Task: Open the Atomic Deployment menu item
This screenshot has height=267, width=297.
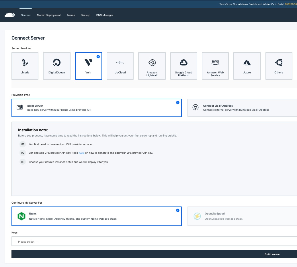Action: [x=48, y=15]
